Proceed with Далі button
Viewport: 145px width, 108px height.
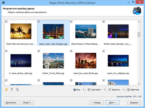(x=112, y=103)
